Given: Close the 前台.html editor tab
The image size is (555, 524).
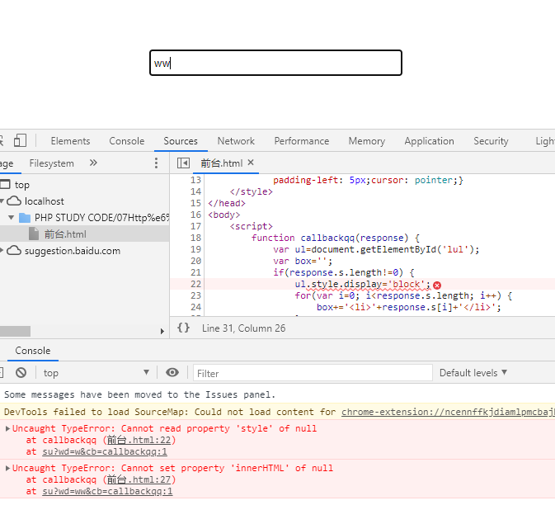Looking at the screenshot, I should click(x=251, y=163).
